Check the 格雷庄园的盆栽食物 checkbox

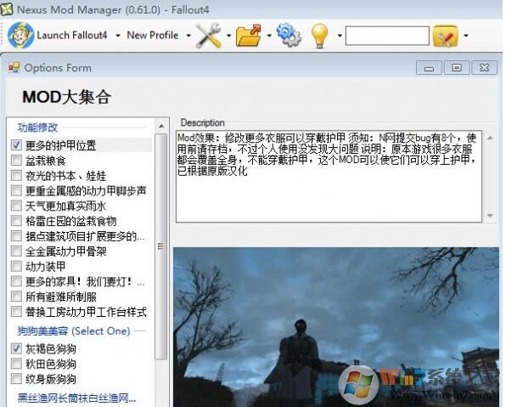16,221
